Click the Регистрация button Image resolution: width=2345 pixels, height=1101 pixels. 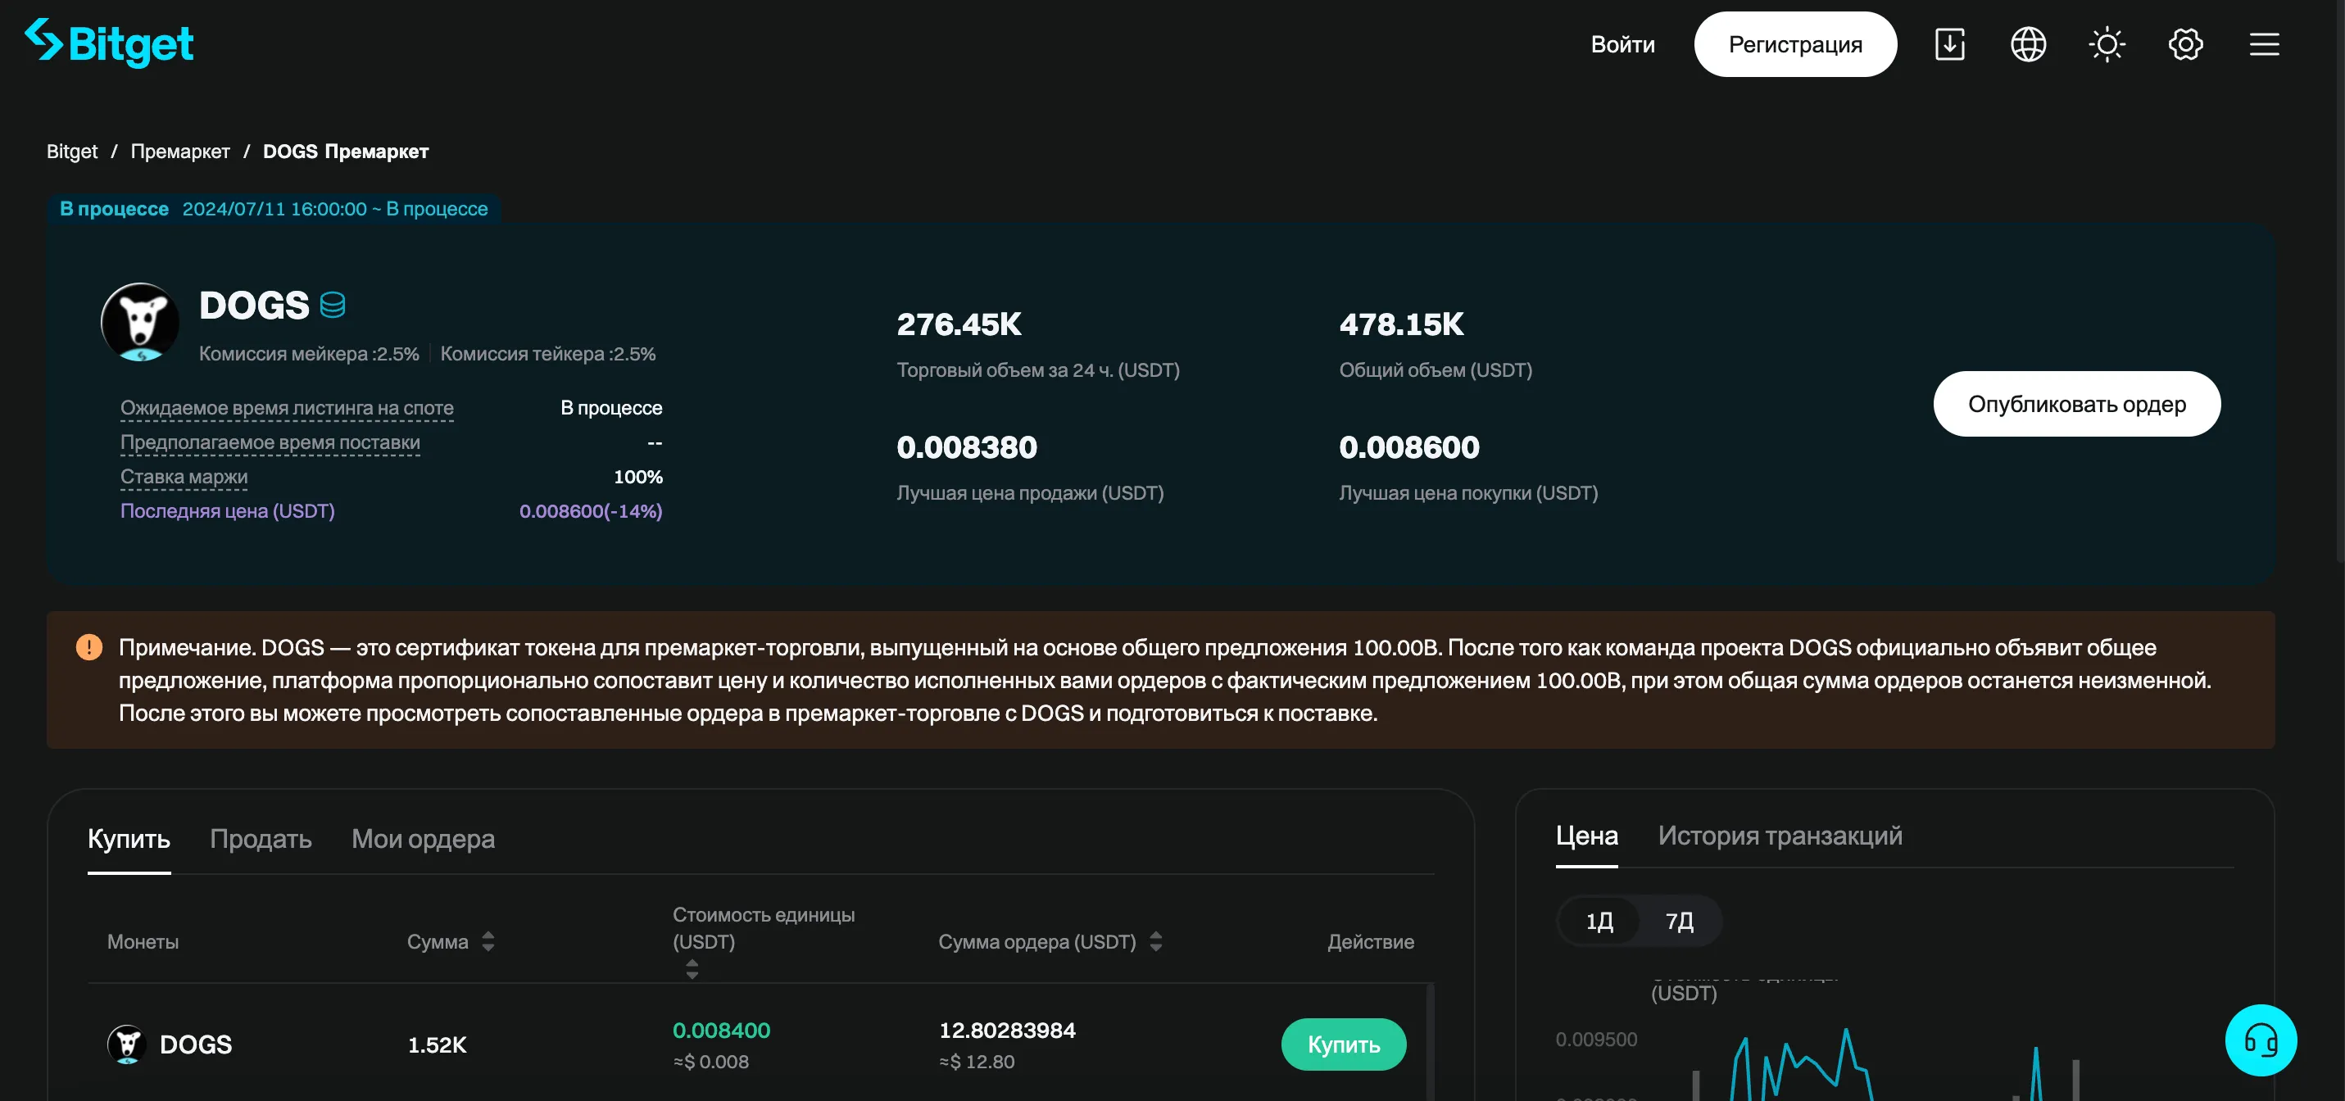click(1794, 43)
